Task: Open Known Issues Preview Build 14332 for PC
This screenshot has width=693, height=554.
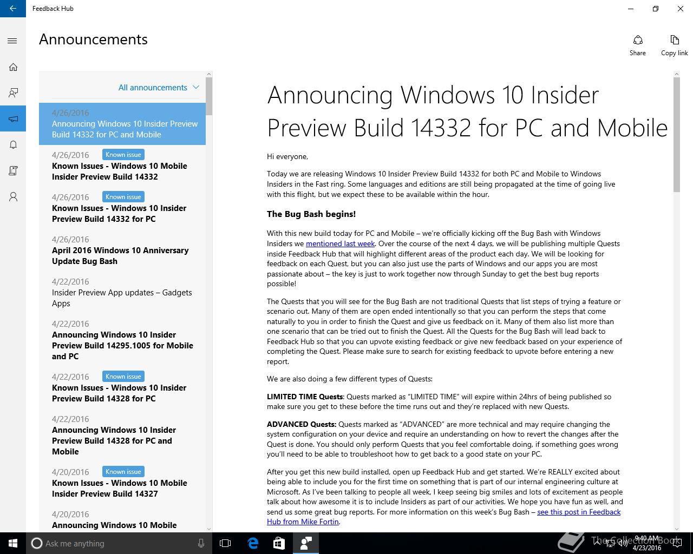Action: point(122,208)
